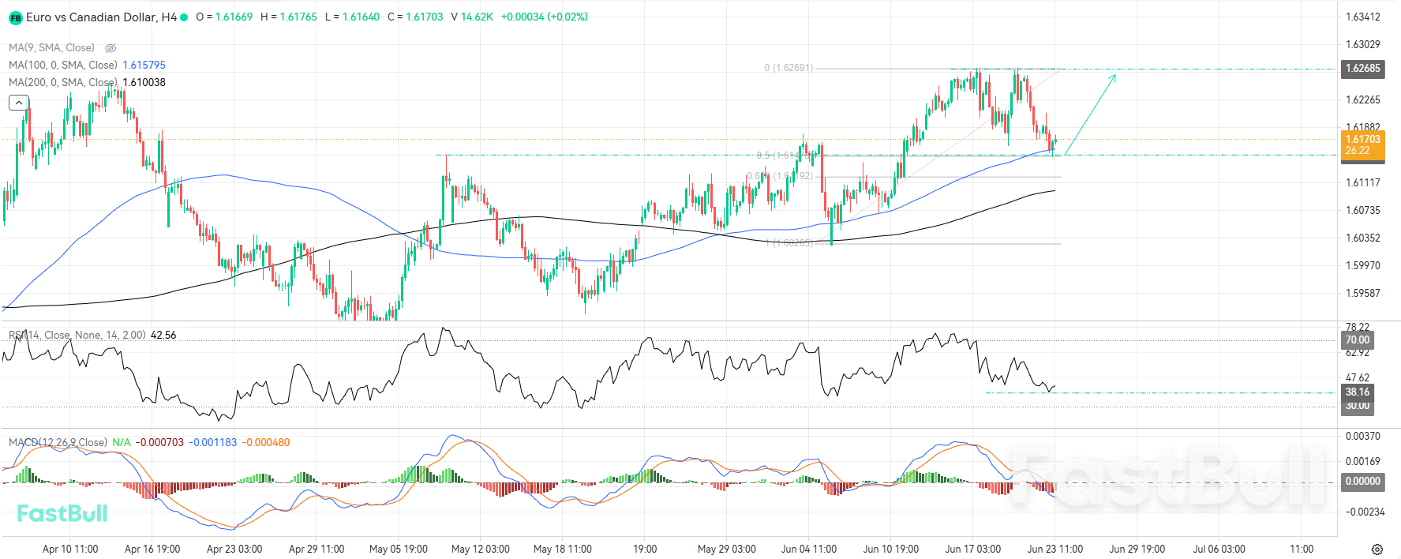Select the MACD(12,26,9,Close) indicator legend
1401x559 pixels.
click(x=58, y=443)
